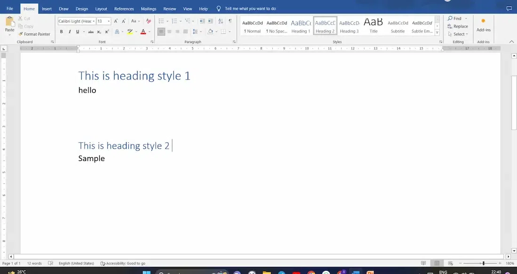Switch to the Design tab
517x274 pixels.
pos(82,9)
